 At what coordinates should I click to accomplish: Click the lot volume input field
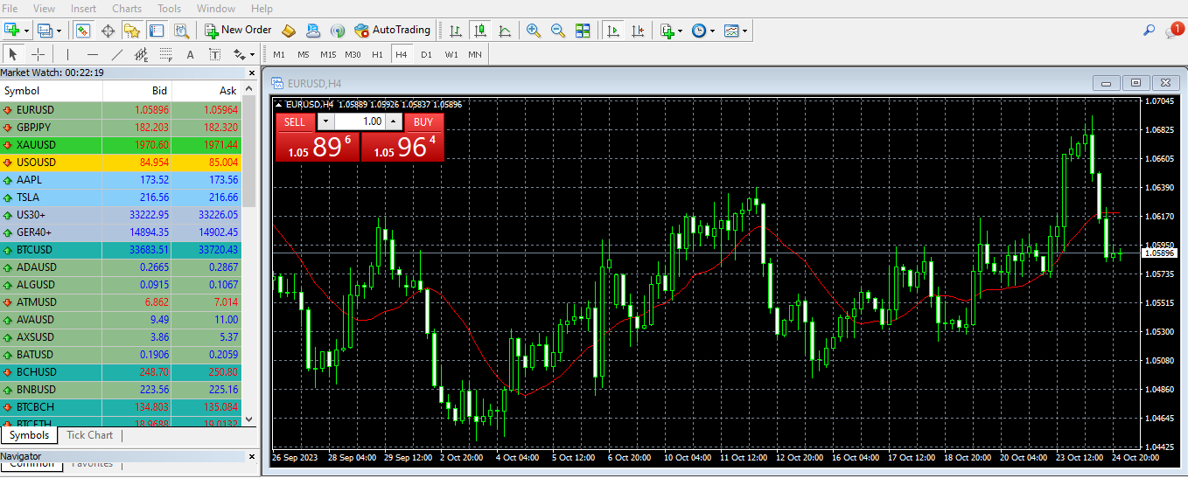click(x=360, y=122)
